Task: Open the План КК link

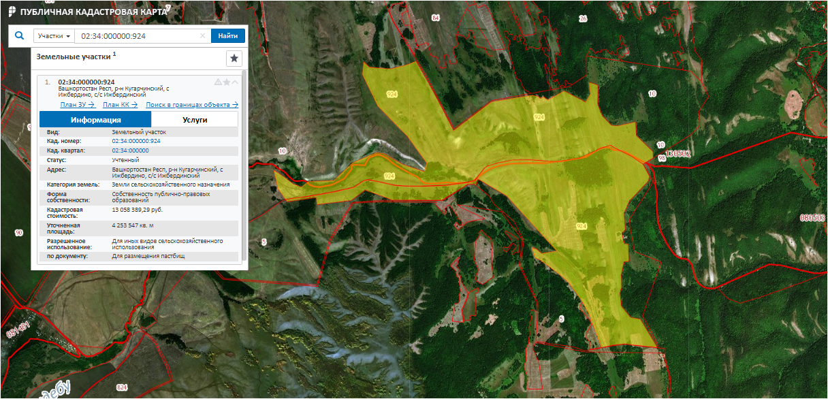Action: click(120, 105)
